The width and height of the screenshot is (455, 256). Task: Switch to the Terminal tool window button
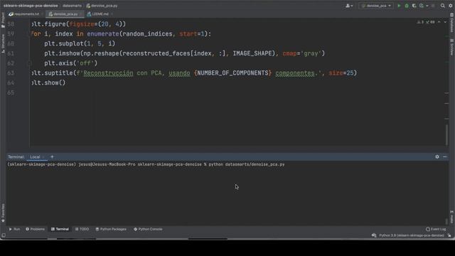(60, 229)
